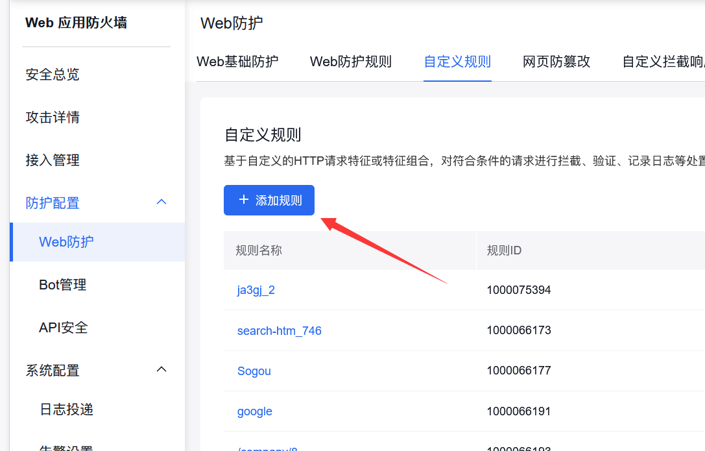Open 攻击详情 in the sidebar

point(53,117)
